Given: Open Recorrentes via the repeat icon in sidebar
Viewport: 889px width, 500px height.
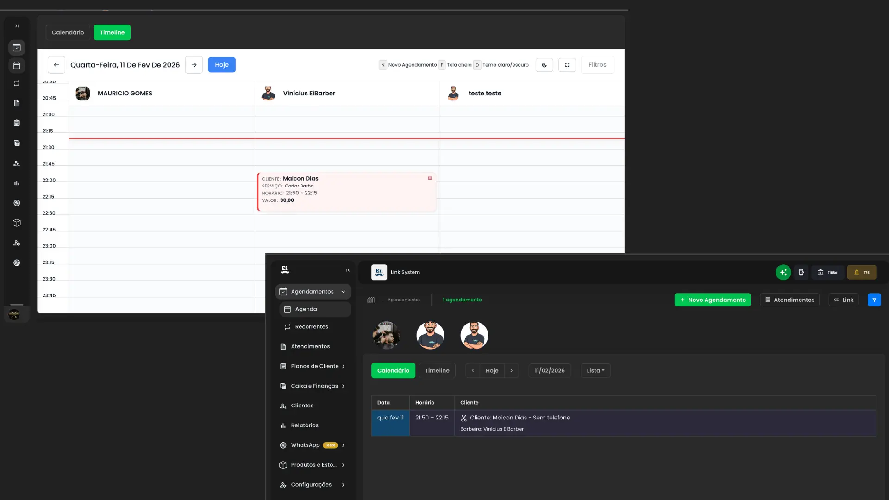Looking at the screenshot, I should pos(17,83).
